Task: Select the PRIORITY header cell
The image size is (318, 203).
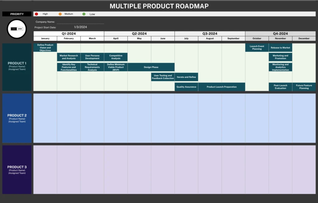Action: (x=17, y=14)
